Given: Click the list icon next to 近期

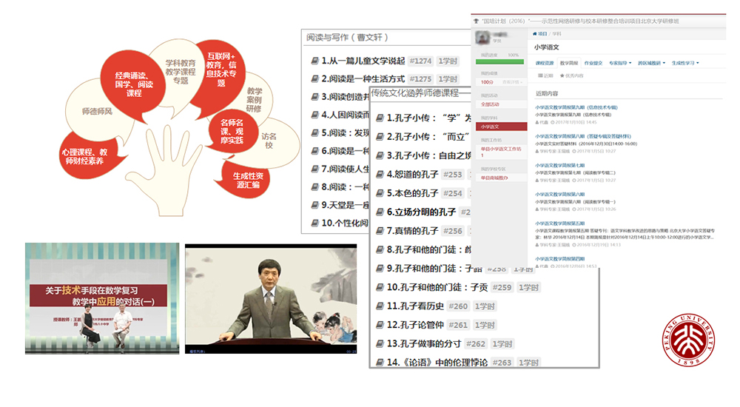Looking at the screenshot, I should pyautogui.click(x=540, y=75).
